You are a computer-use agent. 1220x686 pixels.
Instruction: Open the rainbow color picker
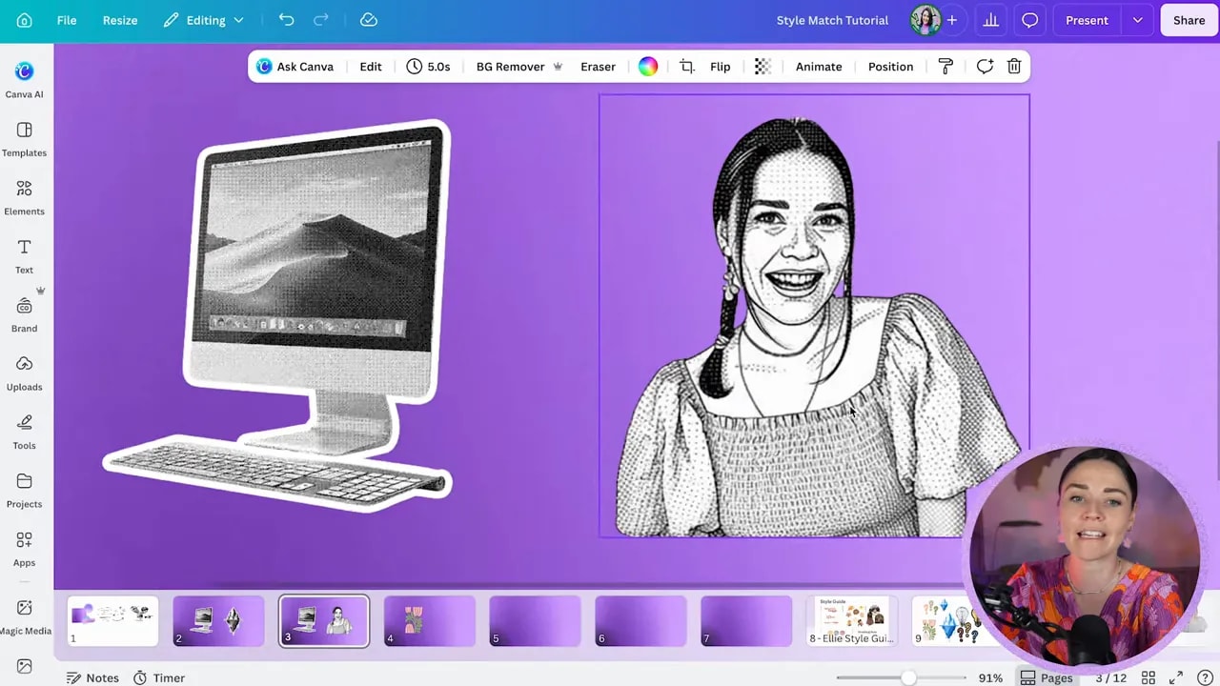648,67
